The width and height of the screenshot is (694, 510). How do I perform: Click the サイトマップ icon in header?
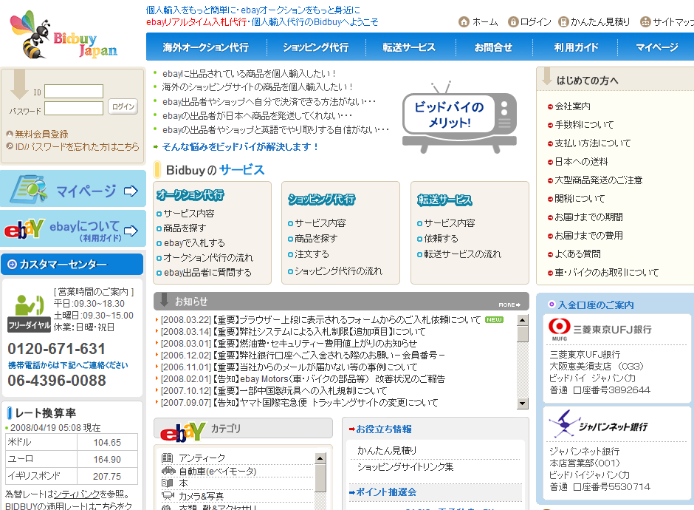[x=646, y=21]
